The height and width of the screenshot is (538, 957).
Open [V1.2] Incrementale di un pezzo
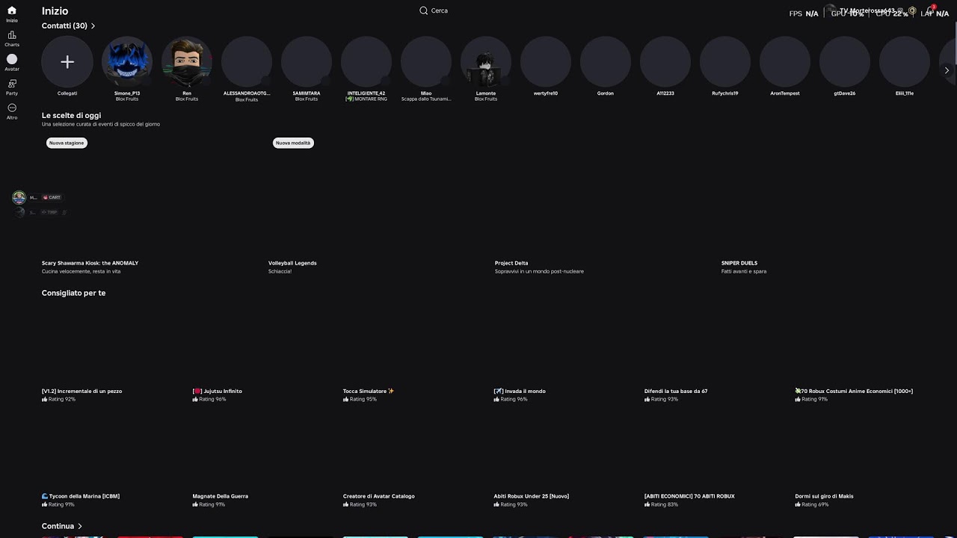tap(81, 391)
